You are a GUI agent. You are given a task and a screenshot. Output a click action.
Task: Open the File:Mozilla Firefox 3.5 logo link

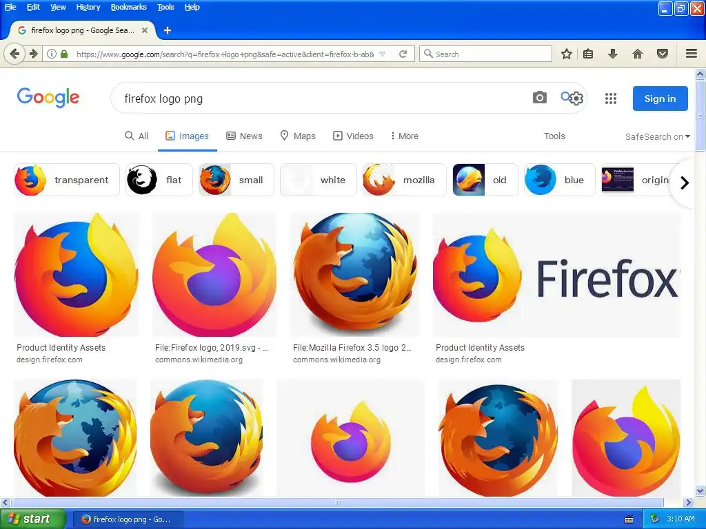(x=352, y=348)
